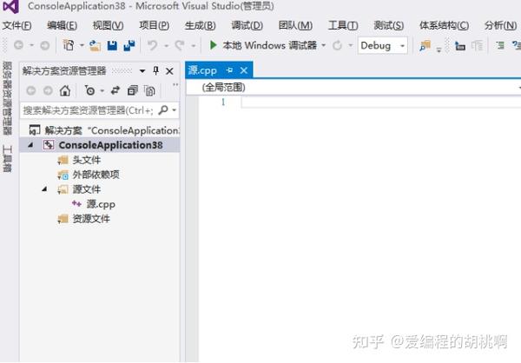Open 源.cpp in the Solution Explorer
The height and width of the screenshot is (363, 521).
[101, 204]
